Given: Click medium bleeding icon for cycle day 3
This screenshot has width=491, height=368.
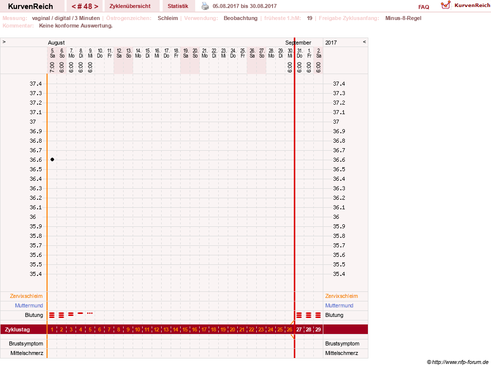Looking at the screenshot, I should 71,314.
